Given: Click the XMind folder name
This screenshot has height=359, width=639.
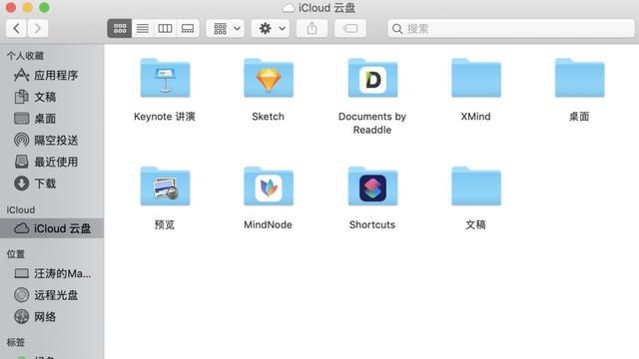Looking at the screenshot, I should click(x=475, y=117).
